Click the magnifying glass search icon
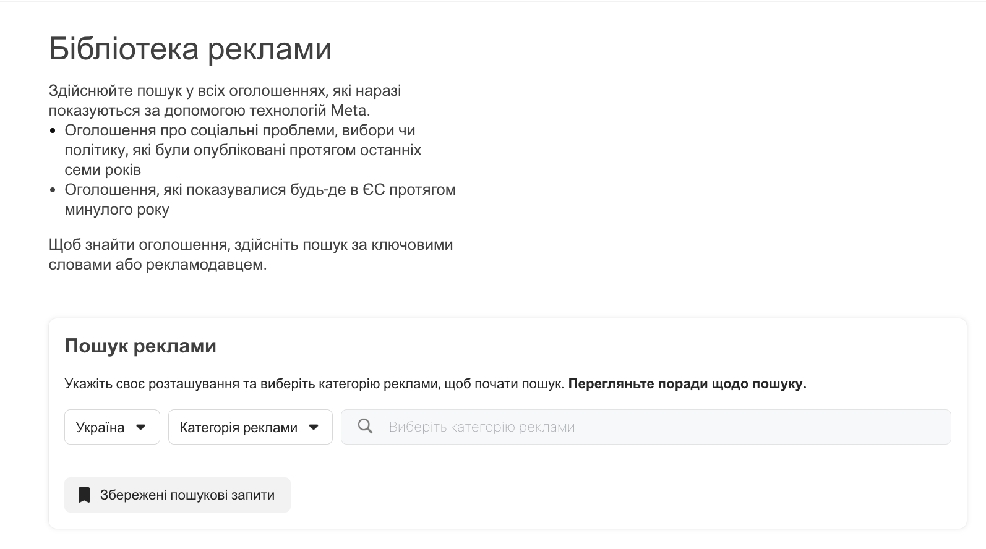986x549 pixels. click(x=365, y=427)
